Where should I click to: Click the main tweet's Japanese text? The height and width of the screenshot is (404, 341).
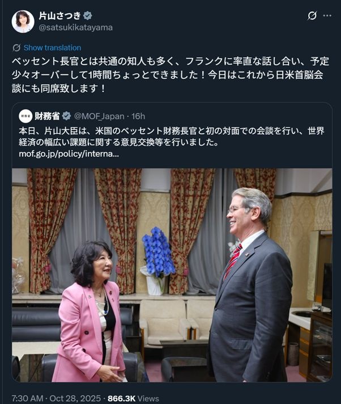pos(170,75)
